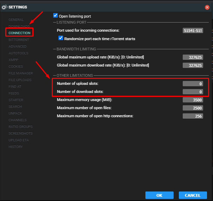The height and width of the screenshot is (201, 213).
Task: Open the History settings tab
Action: (x=15, y=147)
